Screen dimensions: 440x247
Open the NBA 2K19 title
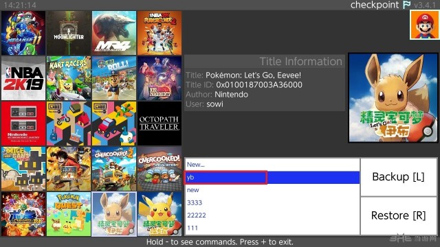pyautogui.click(x=23, y=78)
